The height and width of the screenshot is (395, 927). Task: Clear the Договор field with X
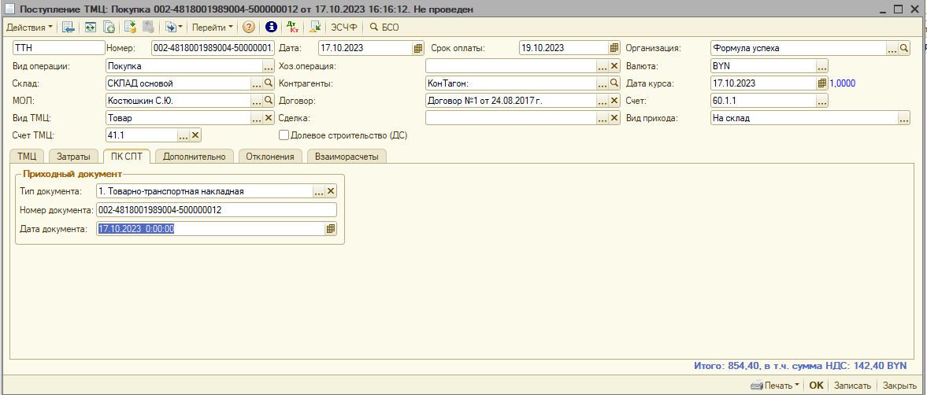point(614,101)
